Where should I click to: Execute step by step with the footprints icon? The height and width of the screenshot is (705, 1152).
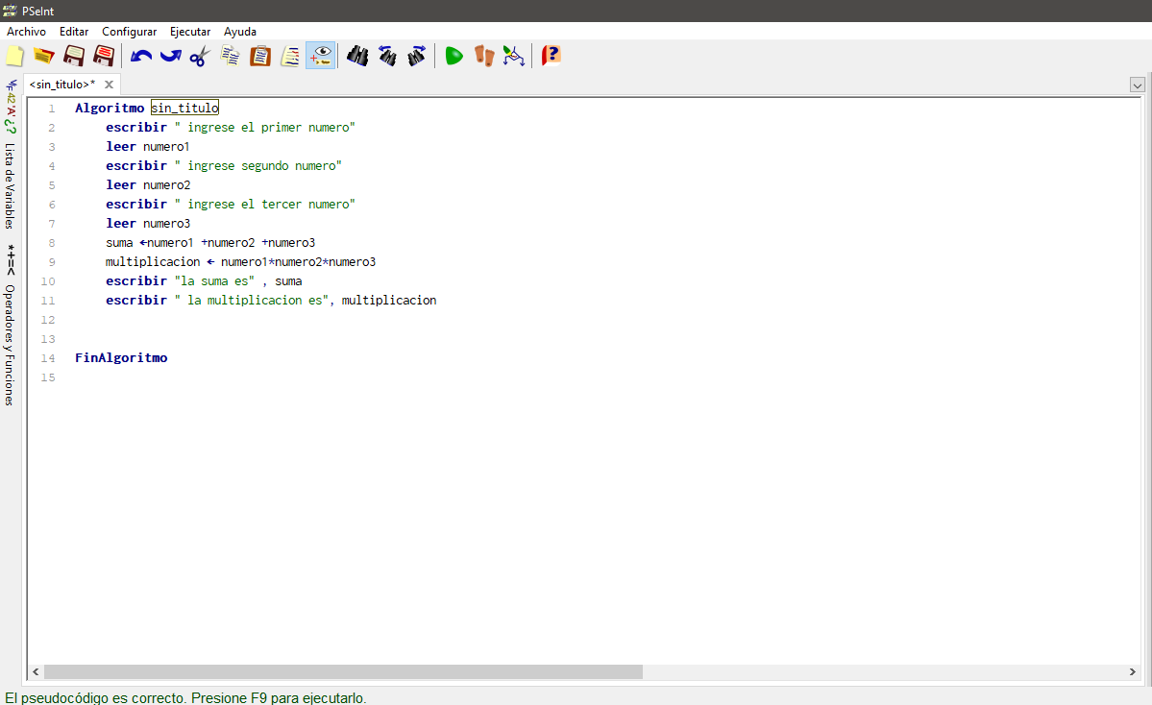(483, 56)
